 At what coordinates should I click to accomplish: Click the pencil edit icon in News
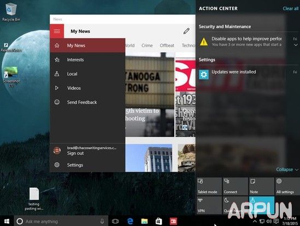tap(186, 31)
